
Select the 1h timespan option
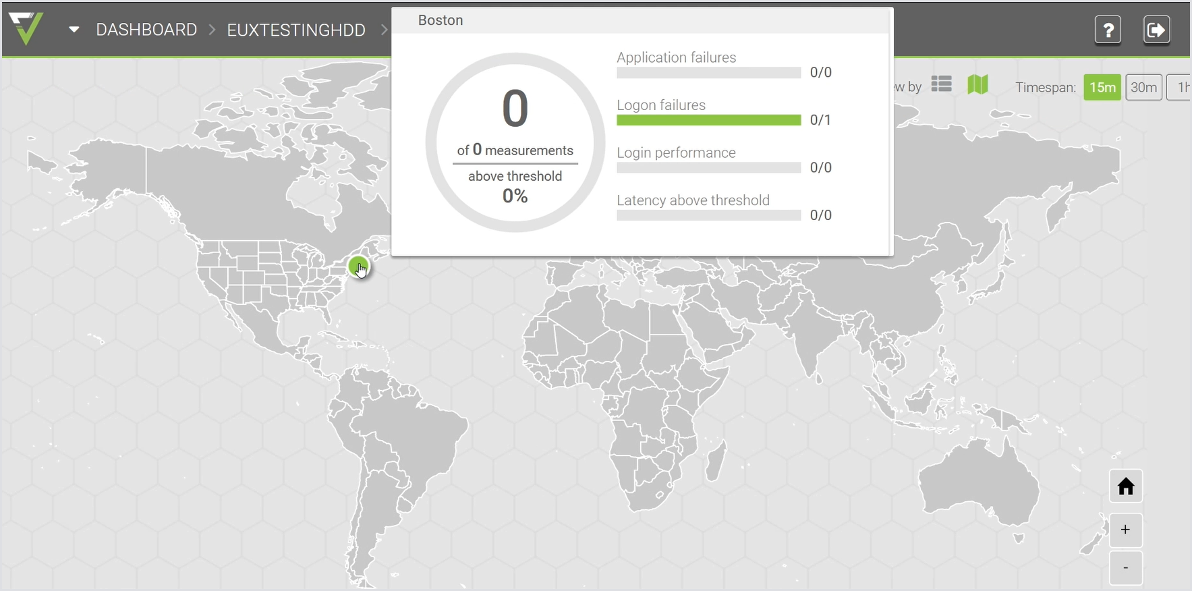[1181, 87]
